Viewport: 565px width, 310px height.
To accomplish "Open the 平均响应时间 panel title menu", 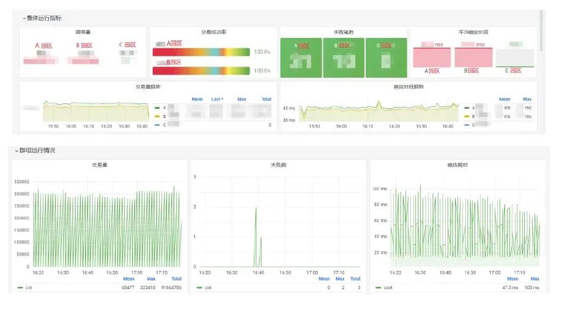I will [x=473, y=32].
